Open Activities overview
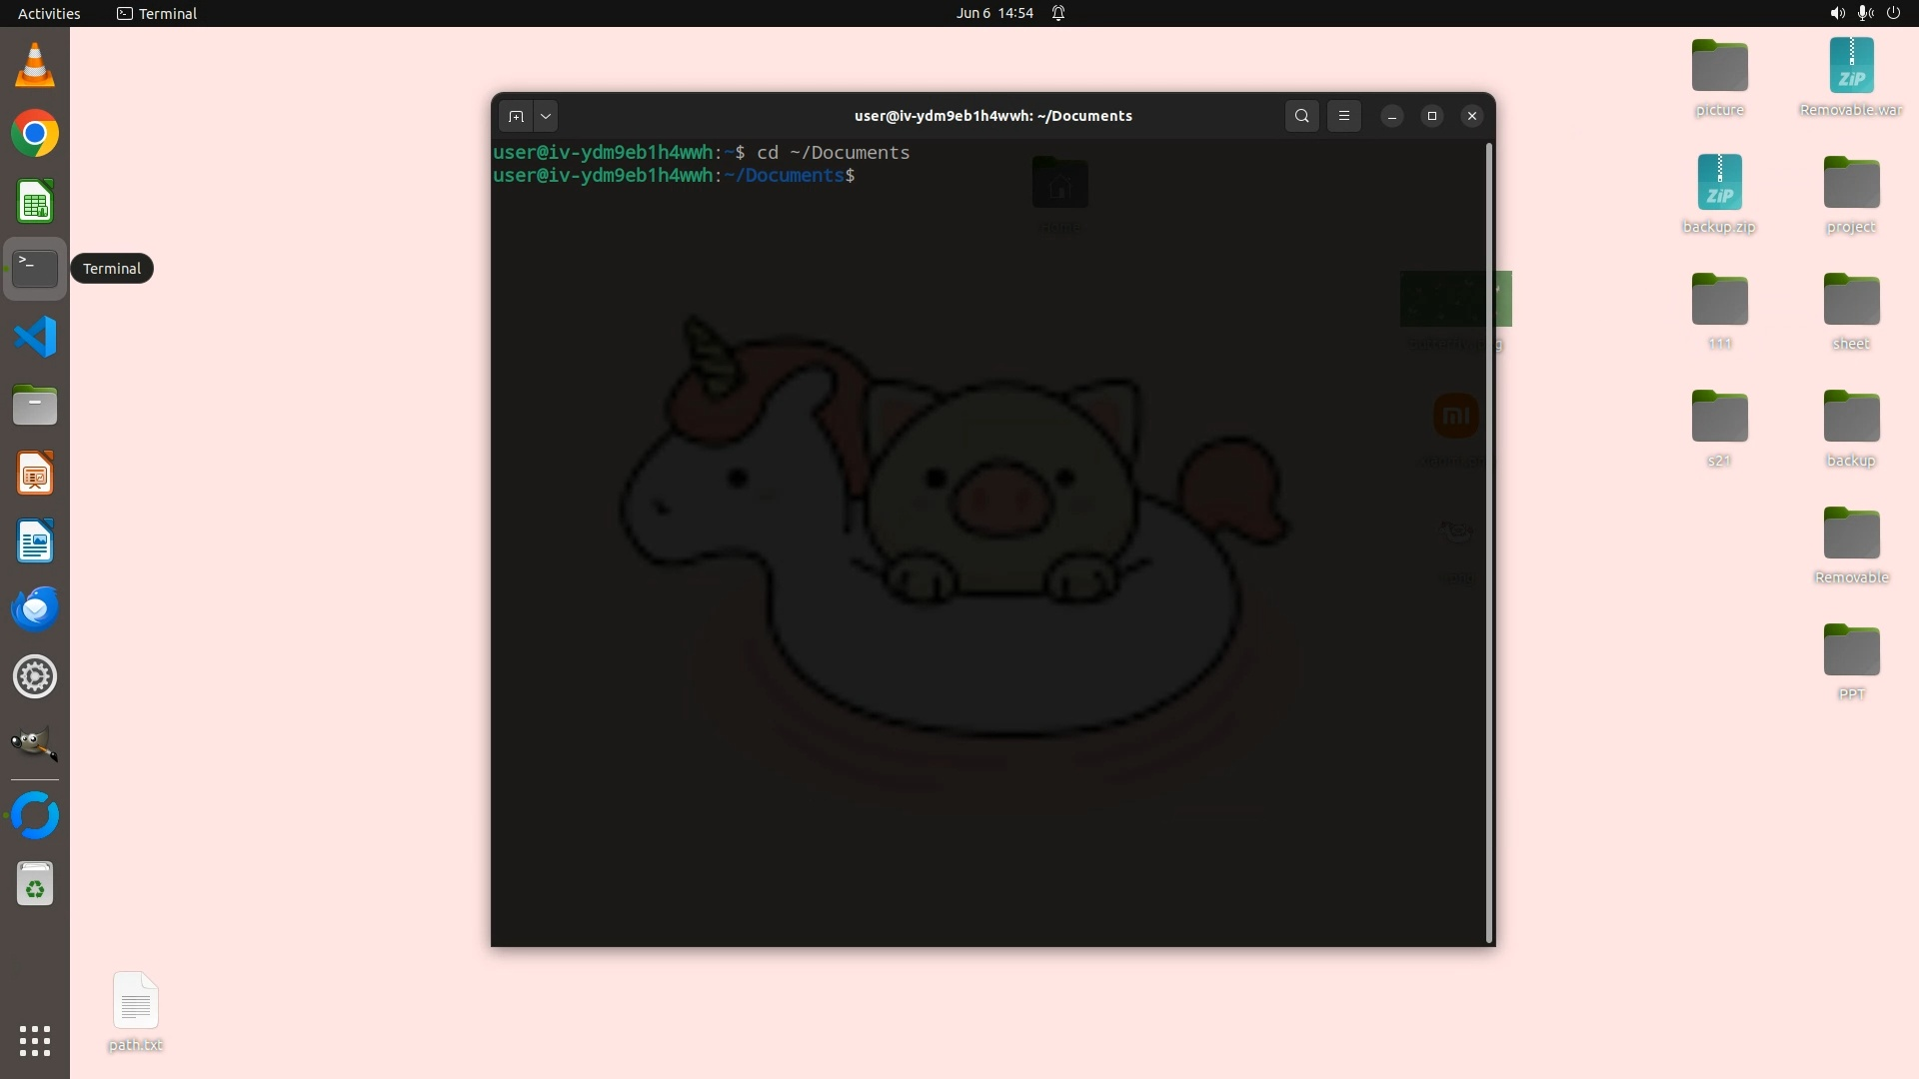Image resolution: width=1919 pixels, height=1079 pixels. [49, 13]
